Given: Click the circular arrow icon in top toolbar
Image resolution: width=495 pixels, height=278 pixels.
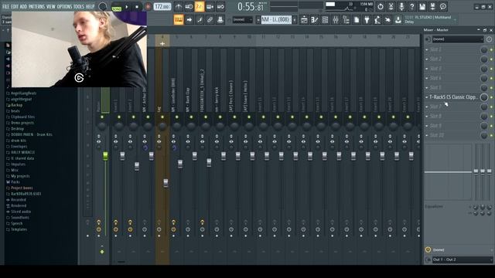Looking at the screenshot, I should click(381, 6).
